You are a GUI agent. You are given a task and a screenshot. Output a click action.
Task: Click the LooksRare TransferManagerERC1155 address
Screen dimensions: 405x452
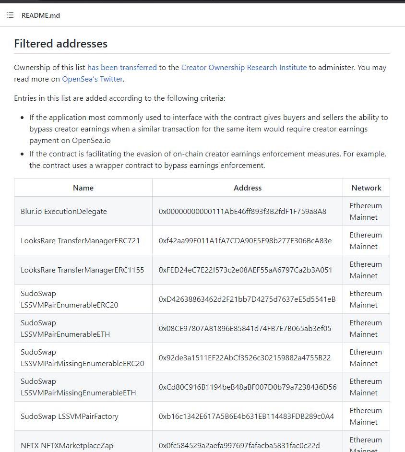pos(245,270)
